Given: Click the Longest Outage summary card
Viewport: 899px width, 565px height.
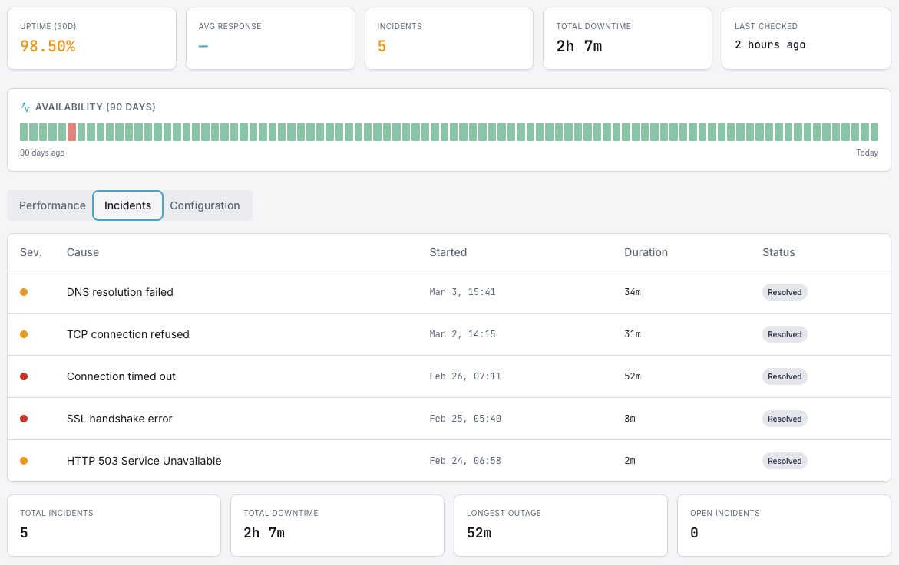Looking at the screenshot, I should click(560, 525).
